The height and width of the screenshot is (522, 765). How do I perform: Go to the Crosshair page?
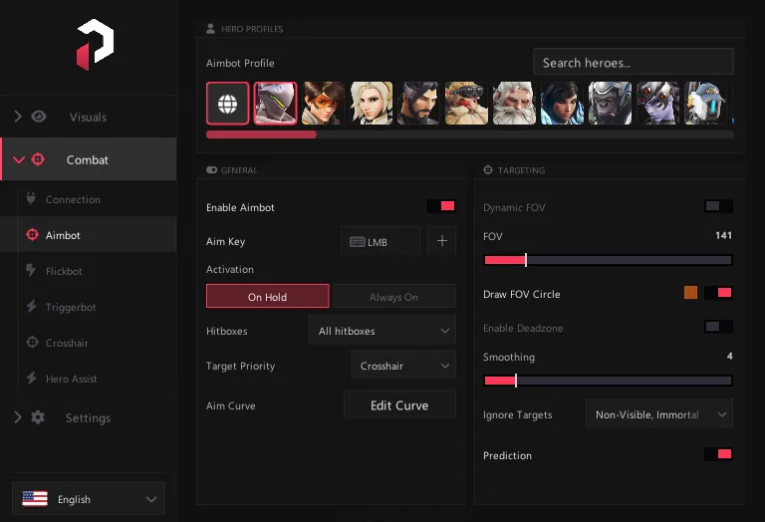click(x=88, y=343)
